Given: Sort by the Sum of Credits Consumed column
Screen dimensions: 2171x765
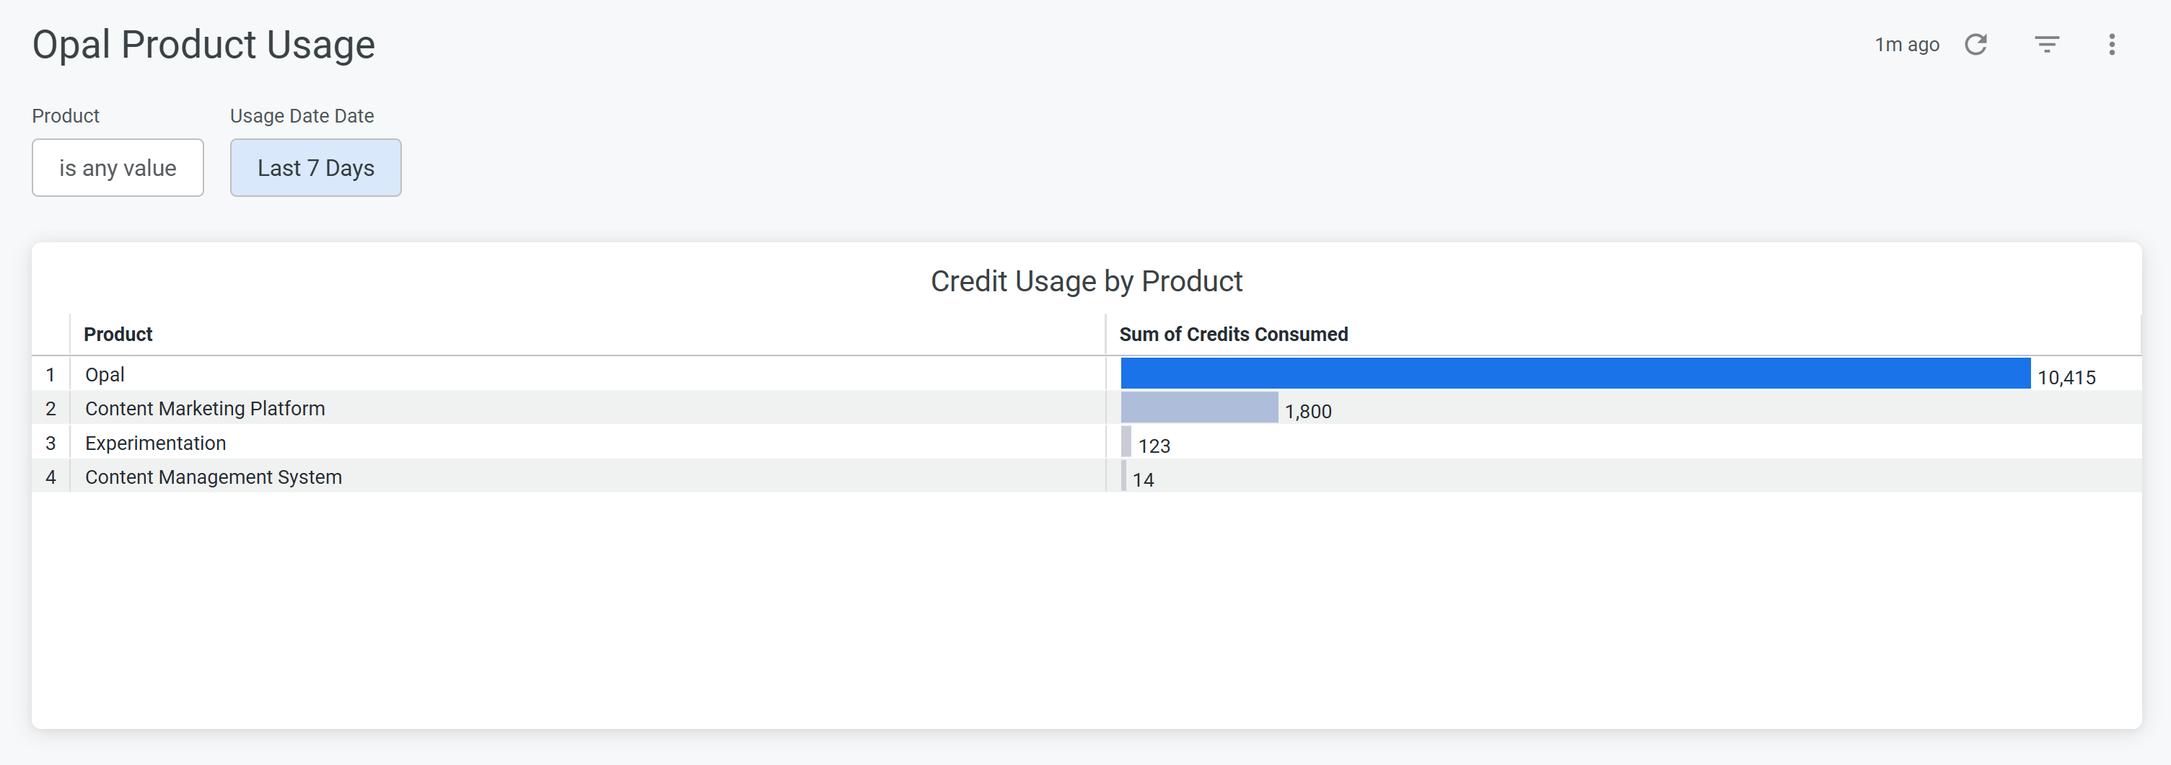Looking at the screenshot, I should coord(1232,334).
